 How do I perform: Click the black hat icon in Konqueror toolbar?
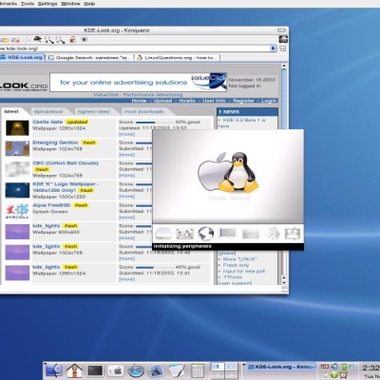pyautogui.click(x=38, y=39)
